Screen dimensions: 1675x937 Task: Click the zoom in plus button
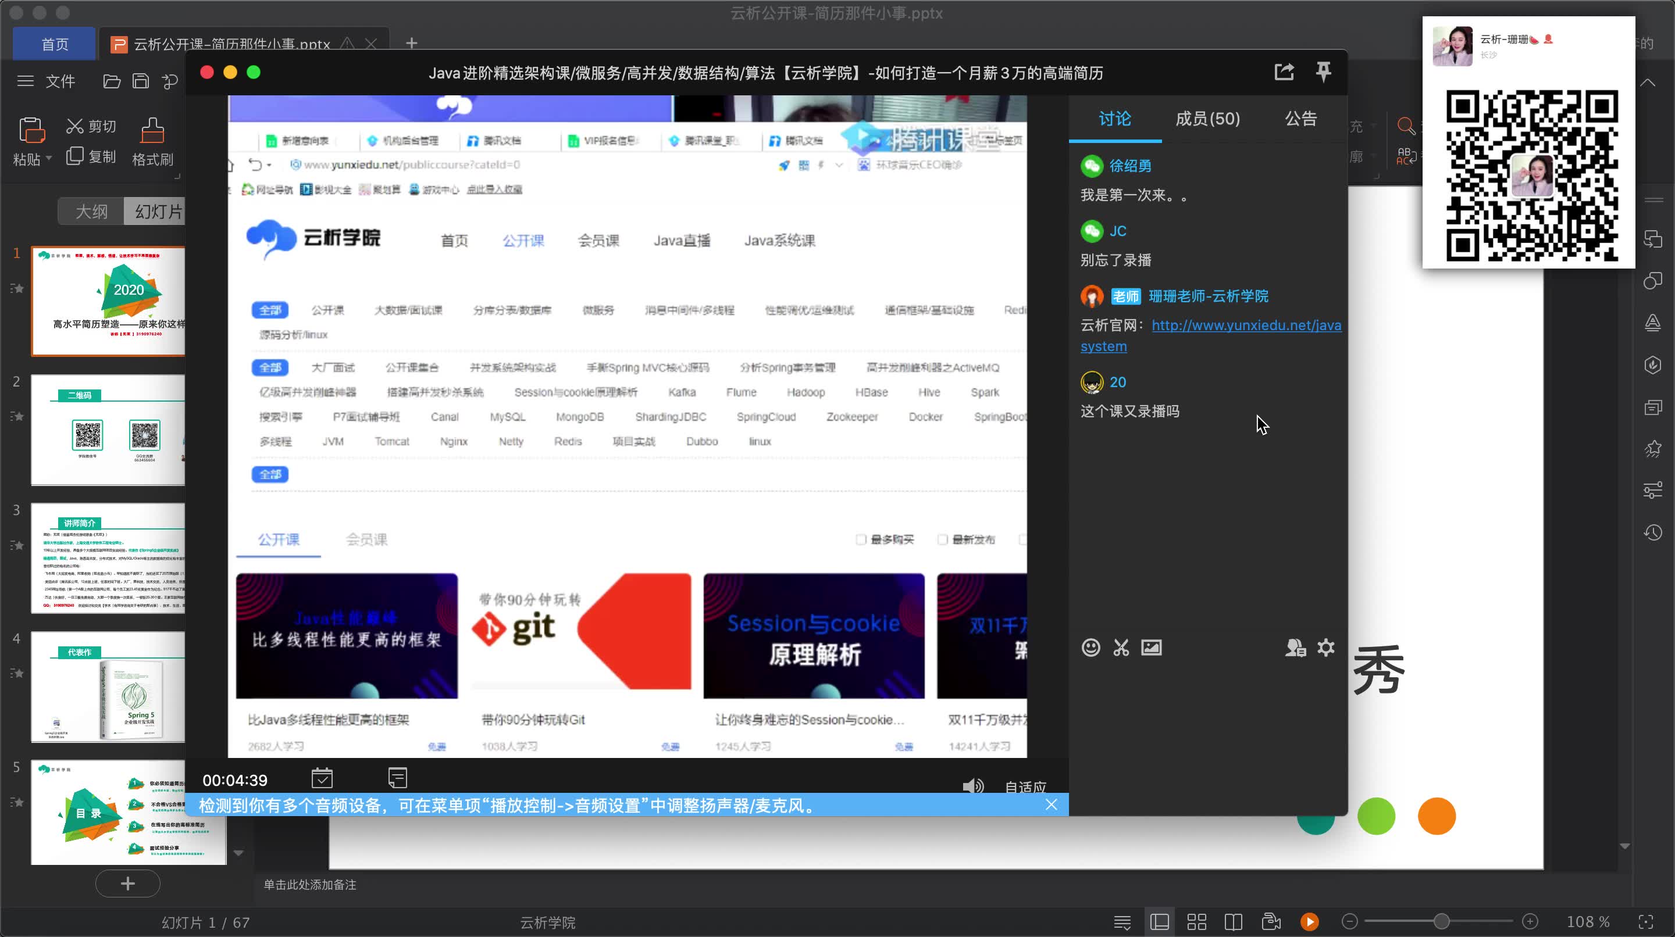tap(1530, 921)
